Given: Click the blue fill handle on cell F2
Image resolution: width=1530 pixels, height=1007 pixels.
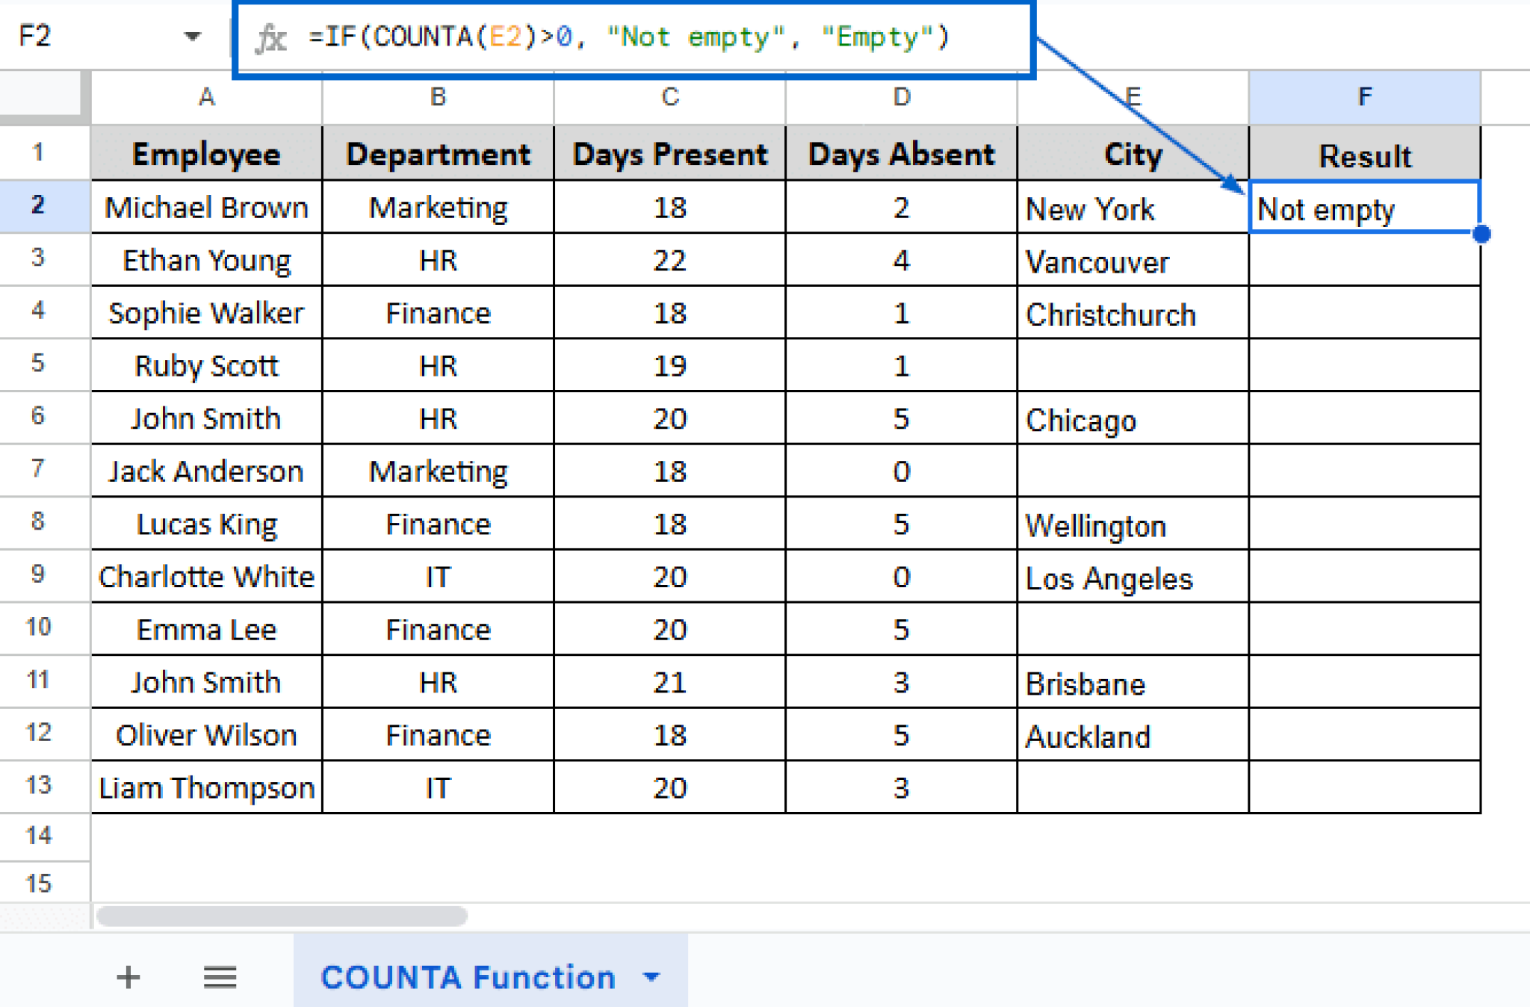Looking at the screenshot, I should tap(1480, 235).
